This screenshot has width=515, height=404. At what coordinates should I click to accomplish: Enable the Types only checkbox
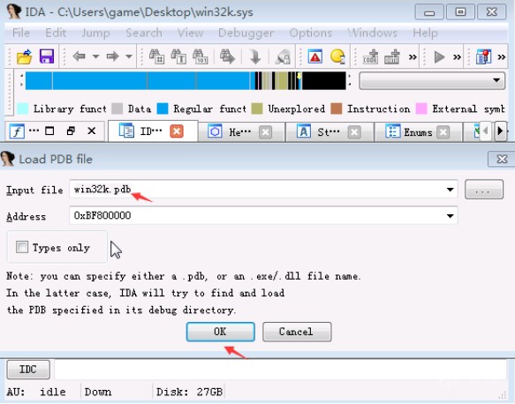pos(22,247)
